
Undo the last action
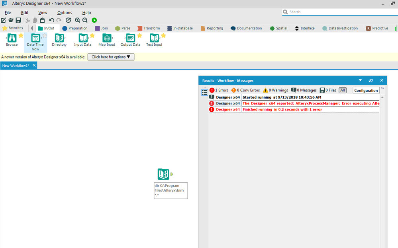52,20
